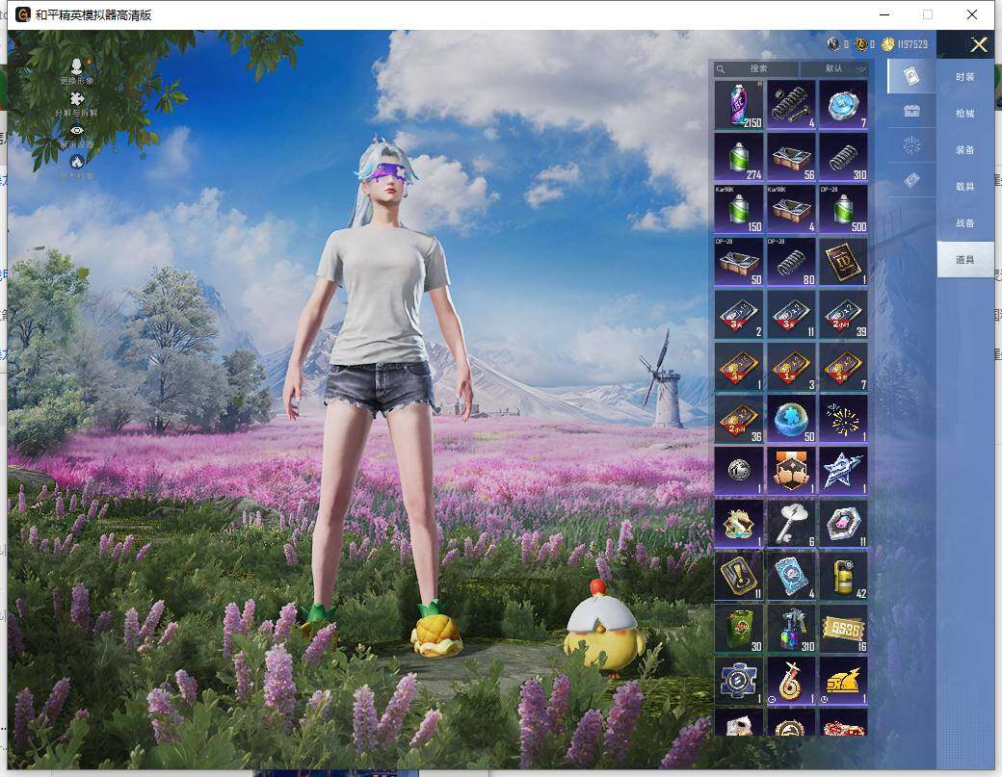Switch to the 装备 tab

click(965, 149)
